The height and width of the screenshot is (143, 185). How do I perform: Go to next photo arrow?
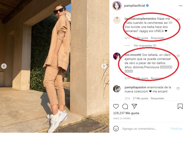[x=104, y=66]
